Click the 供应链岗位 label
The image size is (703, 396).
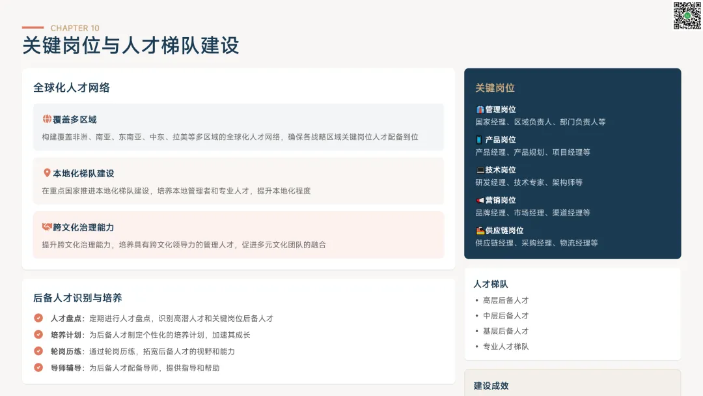[504, 231]
